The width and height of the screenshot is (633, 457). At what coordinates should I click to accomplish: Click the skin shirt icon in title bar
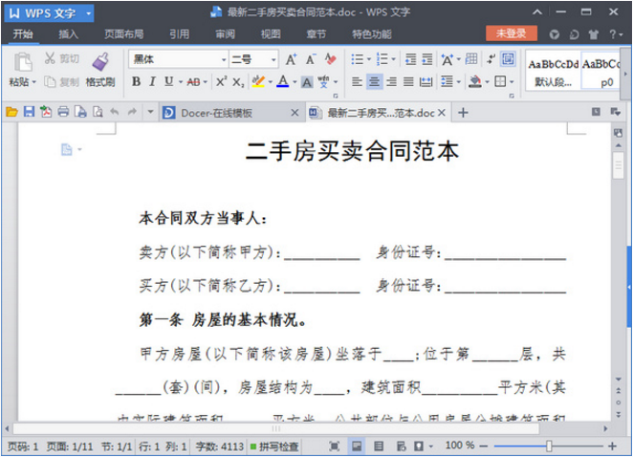(593, 34)
